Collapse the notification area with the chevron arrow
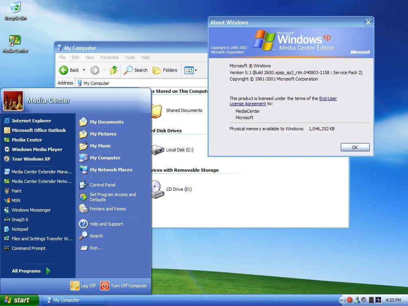Image resolution: width=408 pixels, height=306 pixels. [342, 300]
